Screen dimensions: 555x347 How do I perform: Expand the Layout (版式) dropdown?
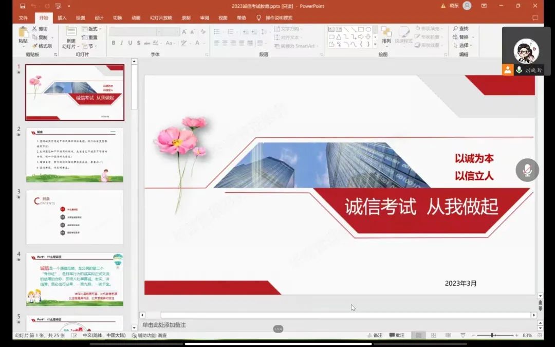[x=92, y=29]
